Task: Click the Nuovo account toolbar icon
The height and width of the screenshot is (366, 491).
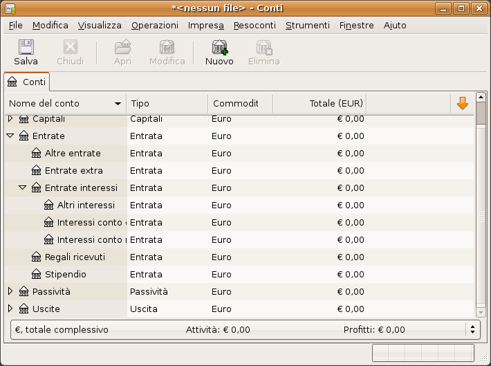Action: click(219, 47)
